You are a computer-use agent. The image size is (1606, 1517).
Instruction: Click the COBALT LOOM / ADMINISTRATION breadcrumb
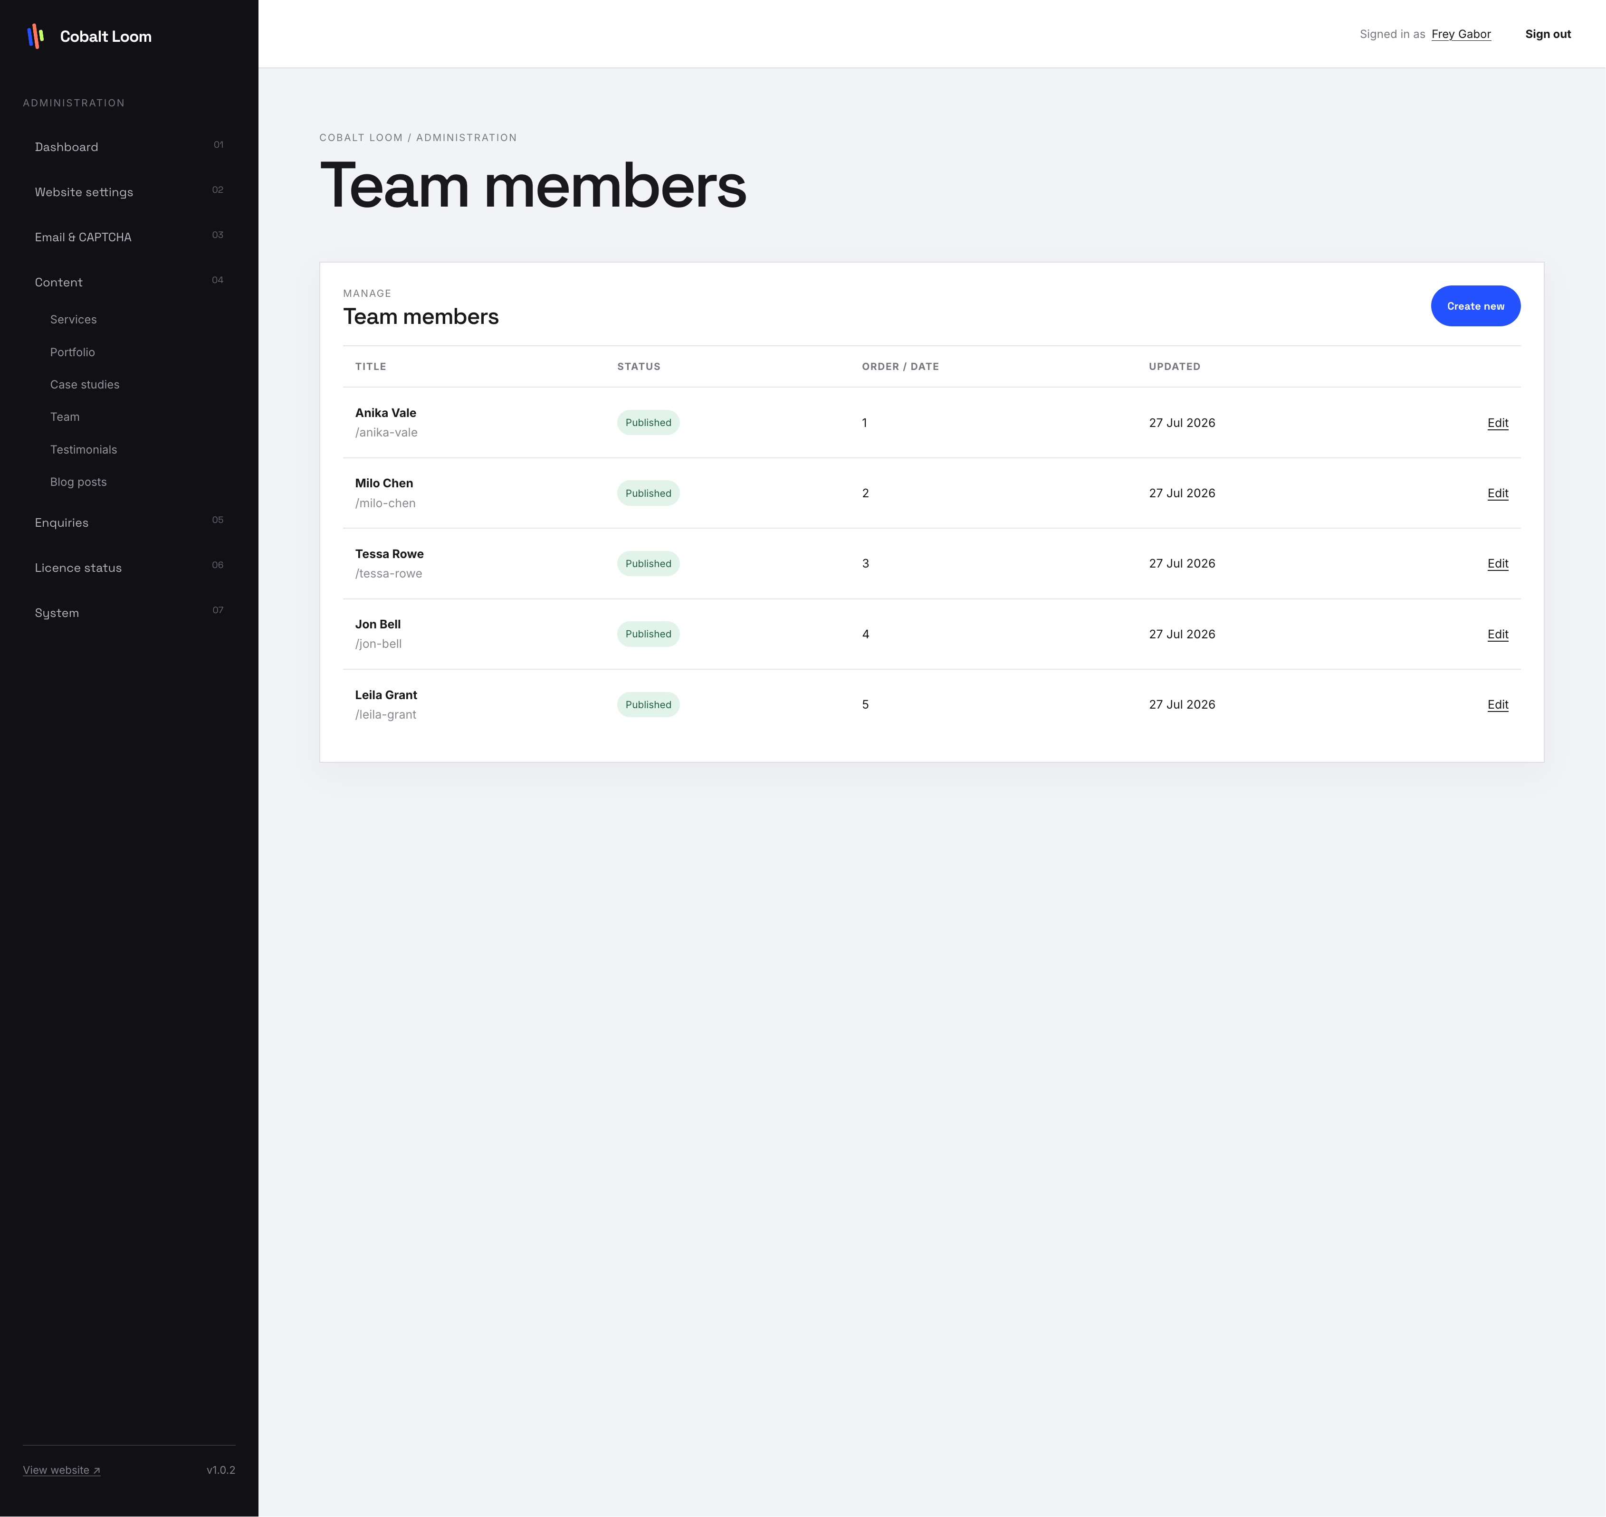tap(418, 137)
